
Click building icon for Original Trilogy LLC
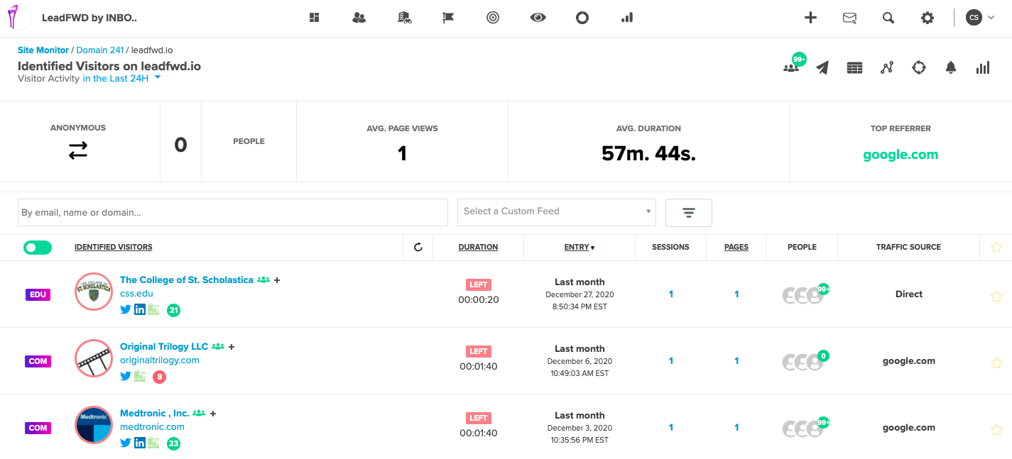pyautogui.click(x=140, y=376)
